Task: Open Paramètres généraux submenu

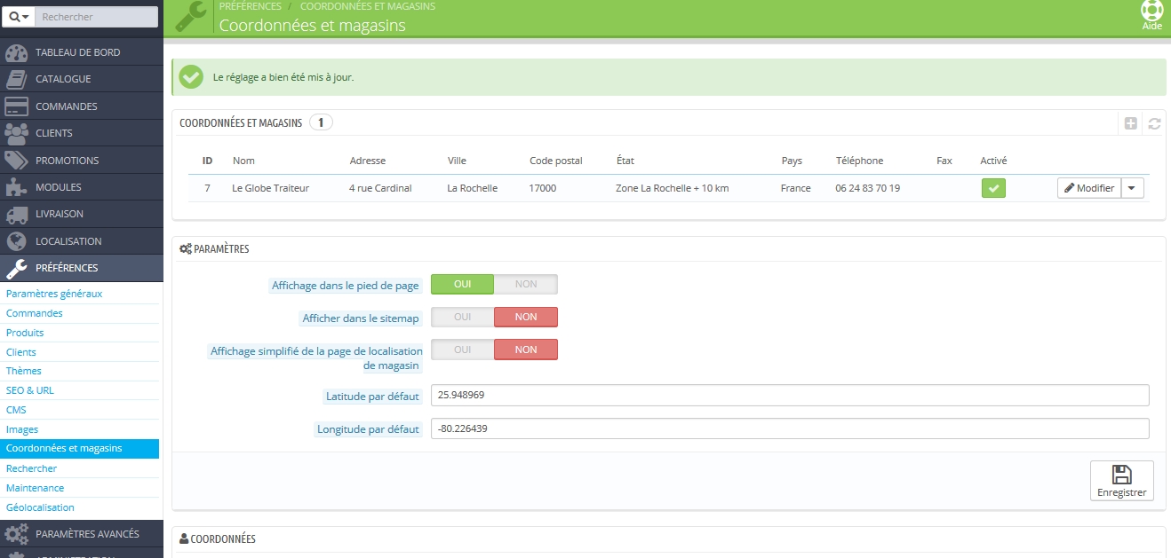Action: point(54,294)
